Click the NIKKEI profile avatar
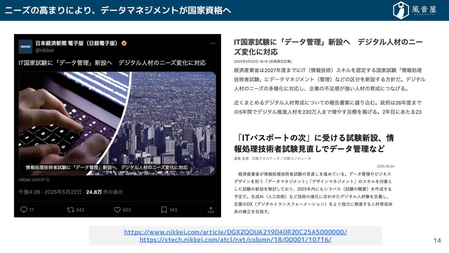449x253 pixels. pyautogui.click(x=26, y=47)
